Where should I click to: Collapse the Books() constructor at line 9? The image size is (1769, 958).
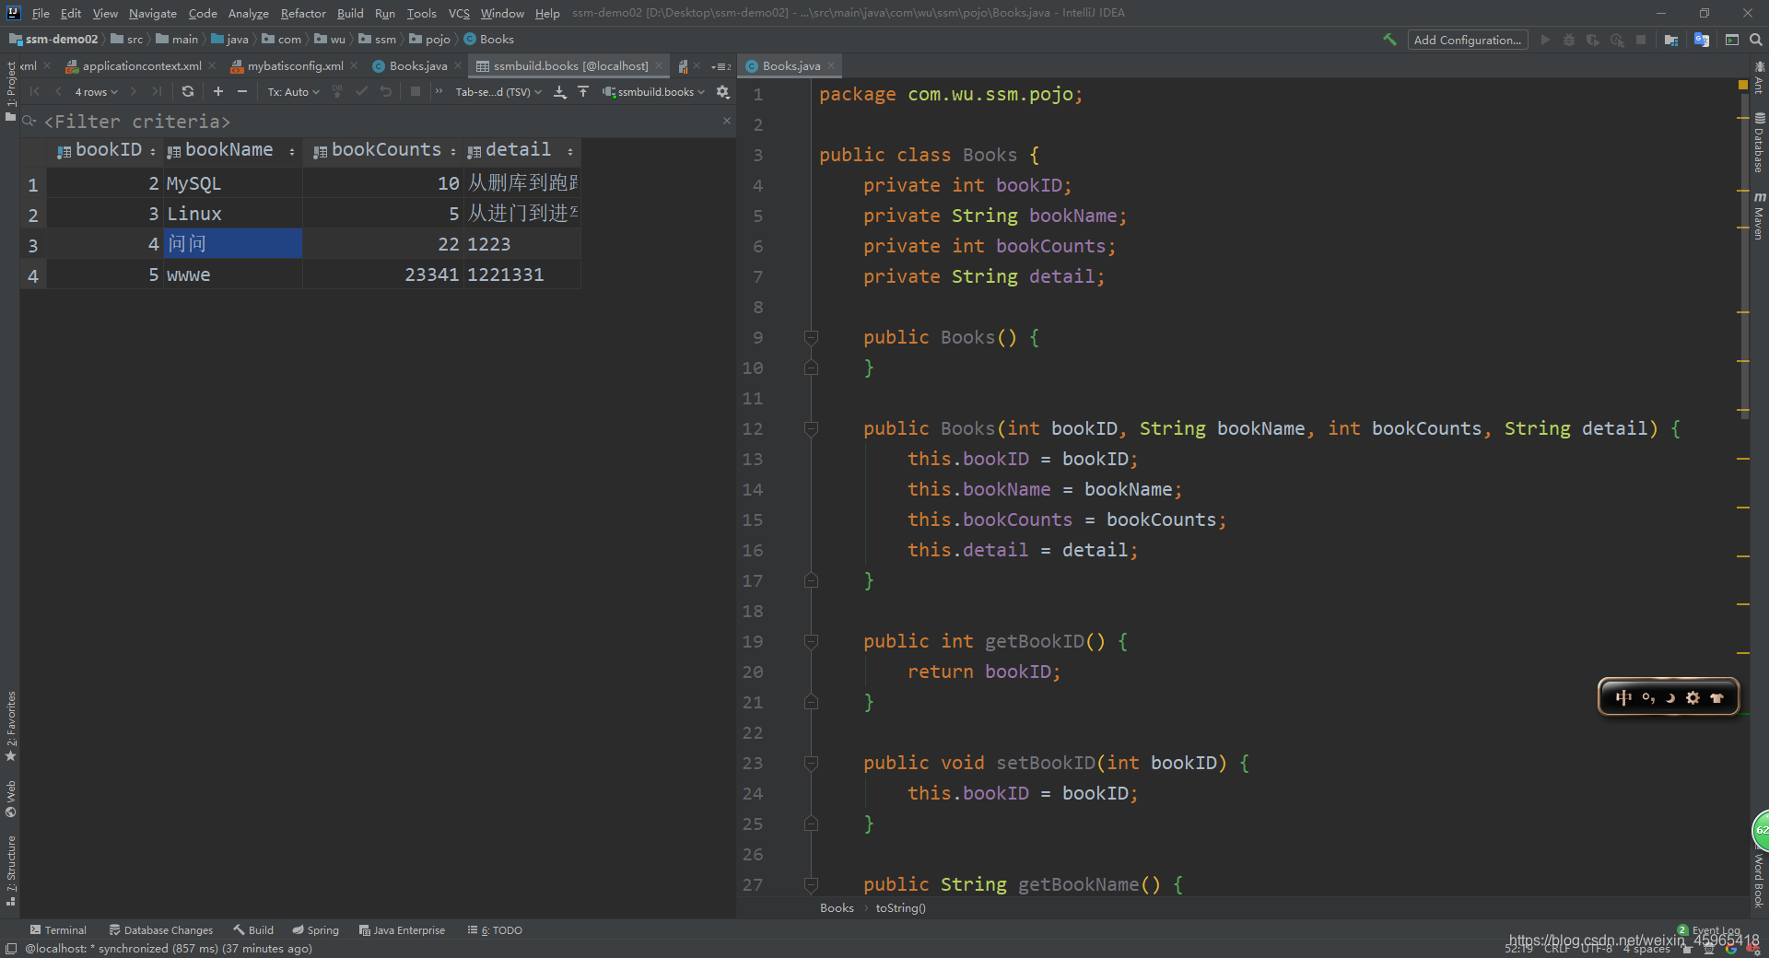(x=811, y=337)
